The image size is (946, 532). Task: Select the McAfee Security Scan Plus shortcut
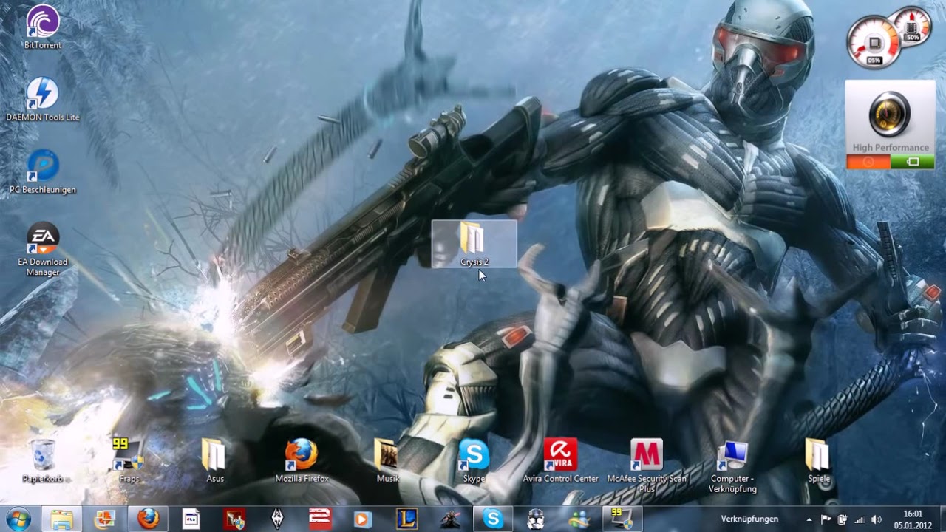pos(647,465)
